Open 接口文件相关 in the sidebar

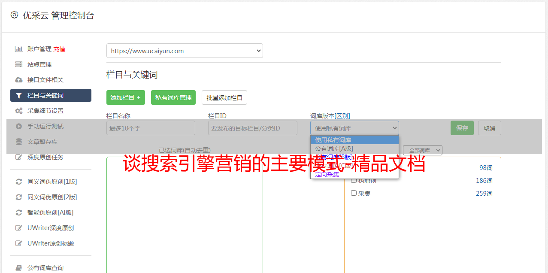click(x=45, y=80)
